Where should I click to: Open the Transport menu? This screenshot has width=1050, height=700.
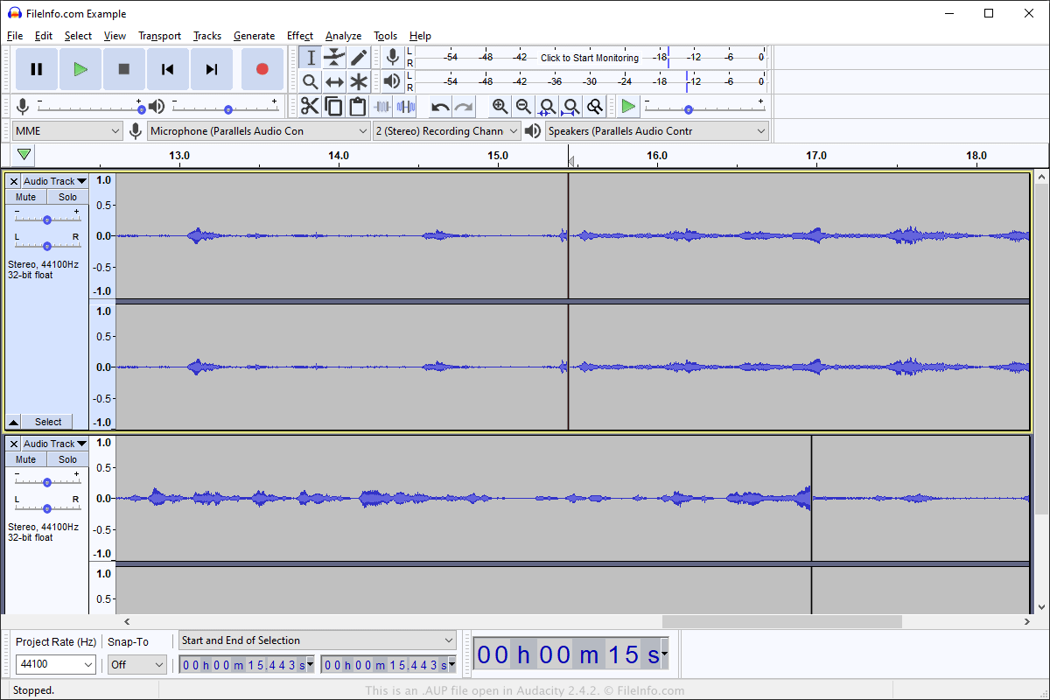[160, 36]
